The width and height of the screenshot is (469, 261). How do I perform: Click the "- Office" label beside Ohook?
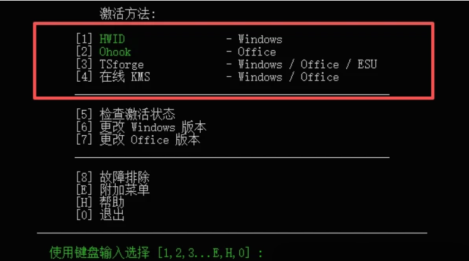click(x=251, y=52)
